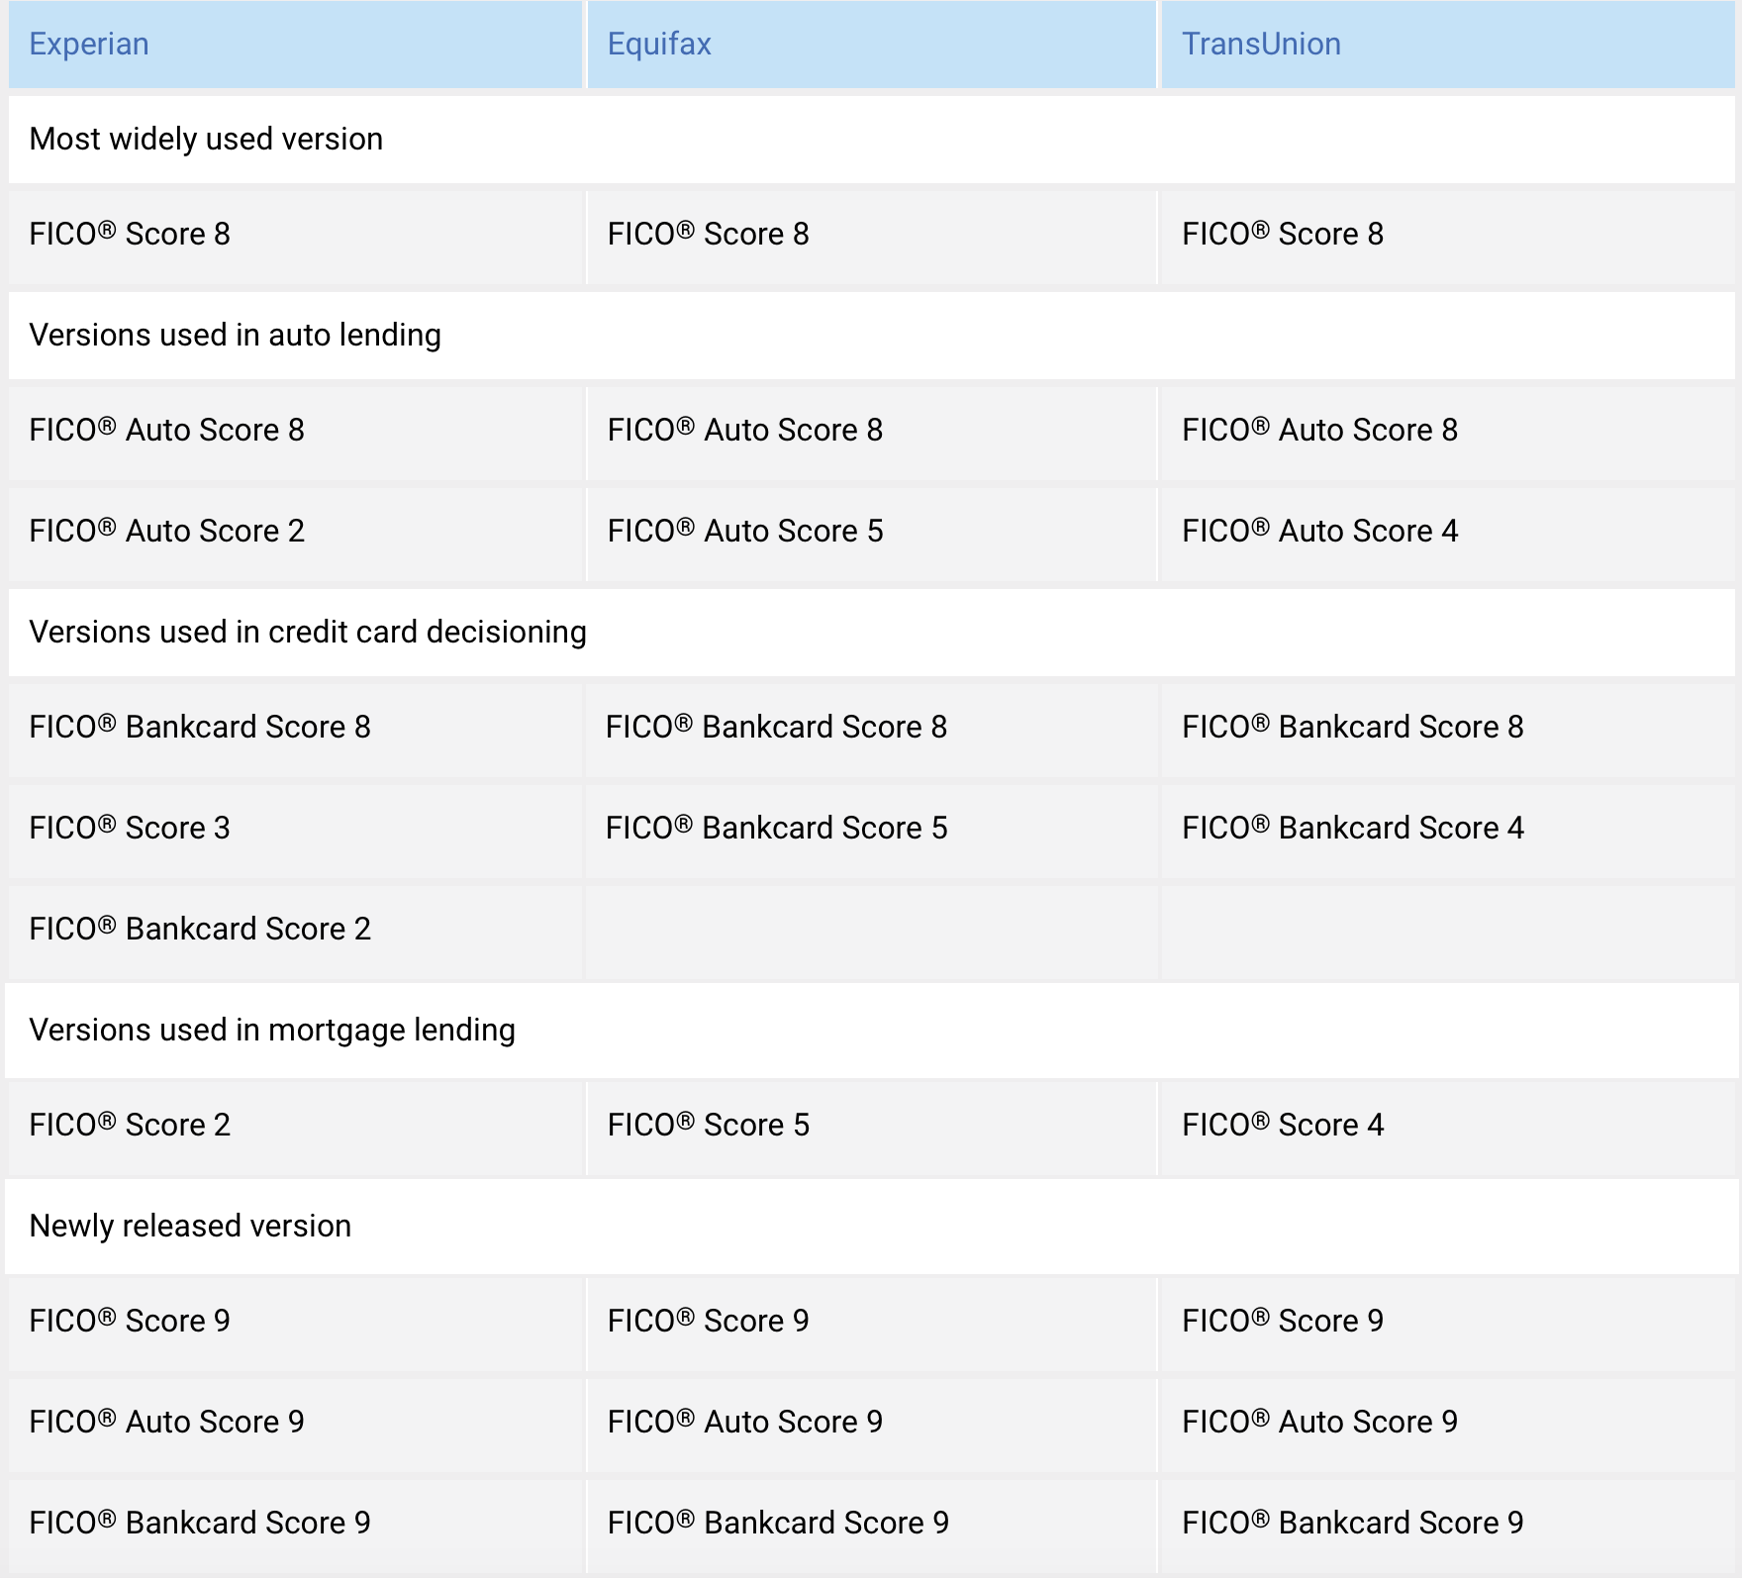
Task: Select the 'Most widely used version' row
Action: point(871,139)
